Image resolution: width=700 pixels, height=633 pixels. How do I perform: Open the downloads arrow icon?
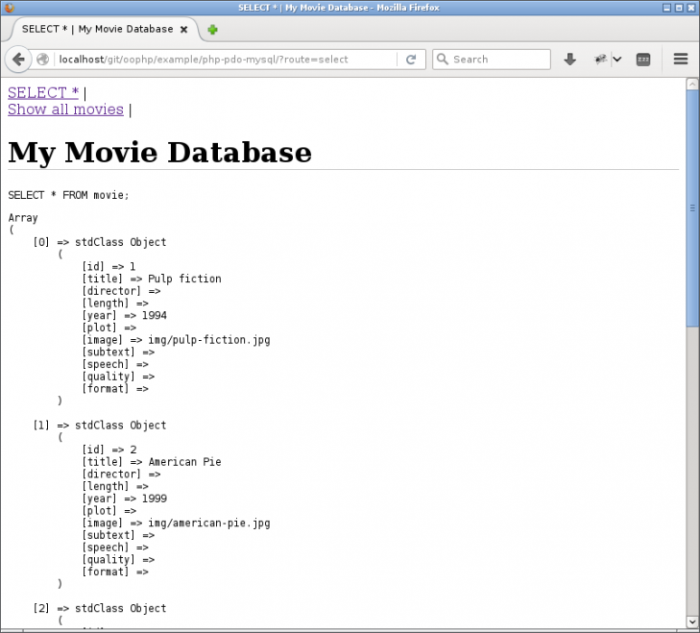[x=569, y=59]
